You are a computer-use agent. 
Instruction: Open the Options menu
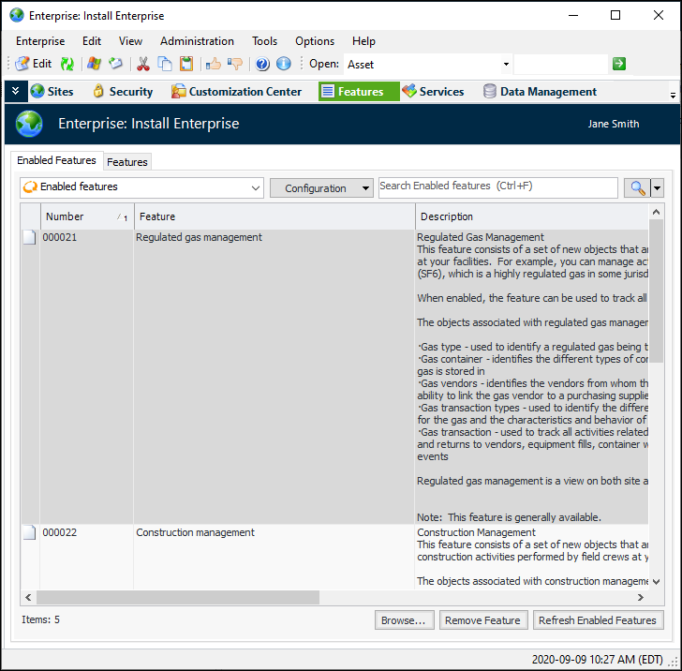click(x=315, y=41)
